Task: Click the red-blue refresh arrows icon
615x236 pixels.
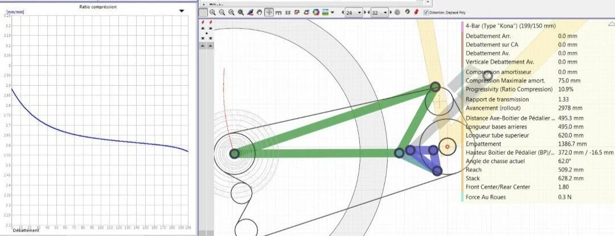Action: click(x=307, y=12)
